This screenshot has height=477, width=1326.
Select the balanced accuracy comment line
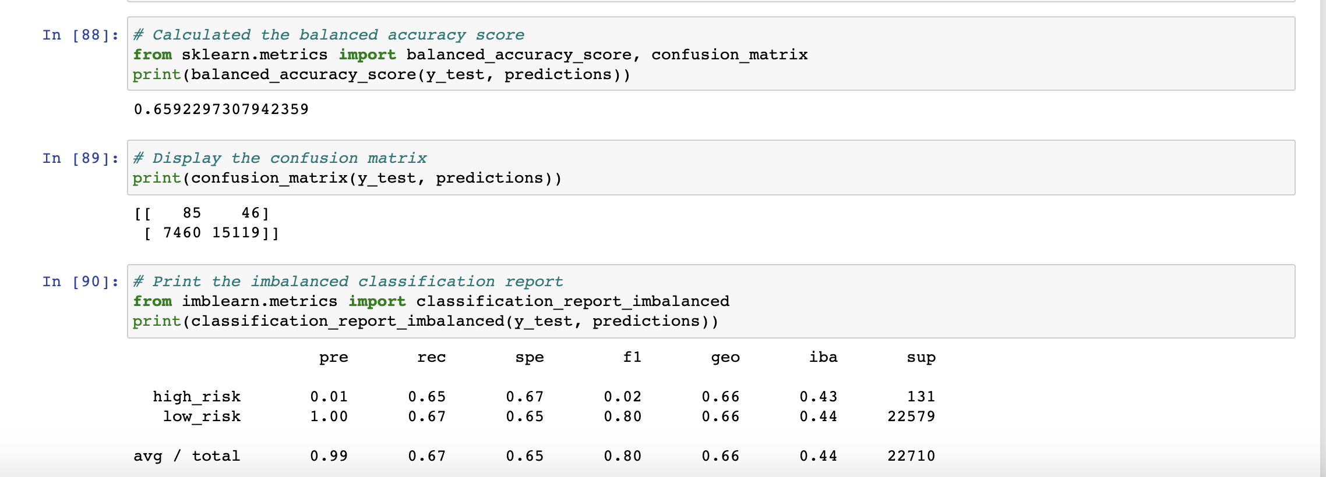329,35
